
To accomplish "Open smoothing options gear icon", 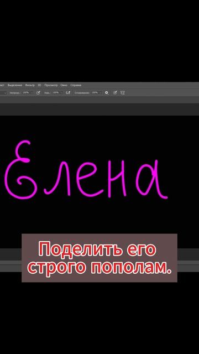I will [x=107, y=92].
